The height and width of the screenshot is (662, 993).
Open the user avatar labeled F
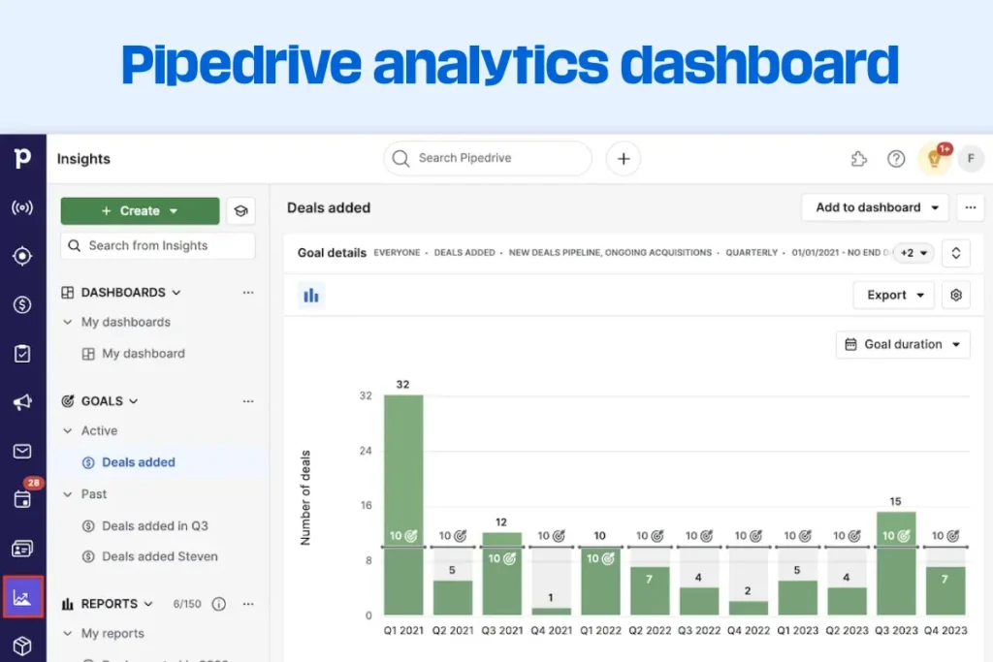point(971,159)
